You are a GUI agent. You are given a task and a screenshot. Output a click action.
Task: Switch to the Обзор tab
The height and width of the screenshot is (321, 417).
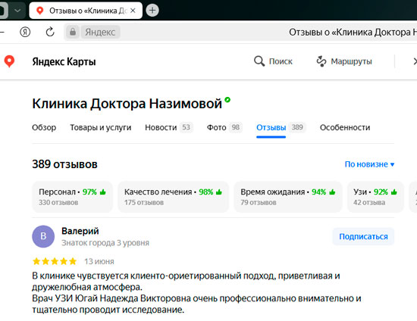click(x=44, y=127)
